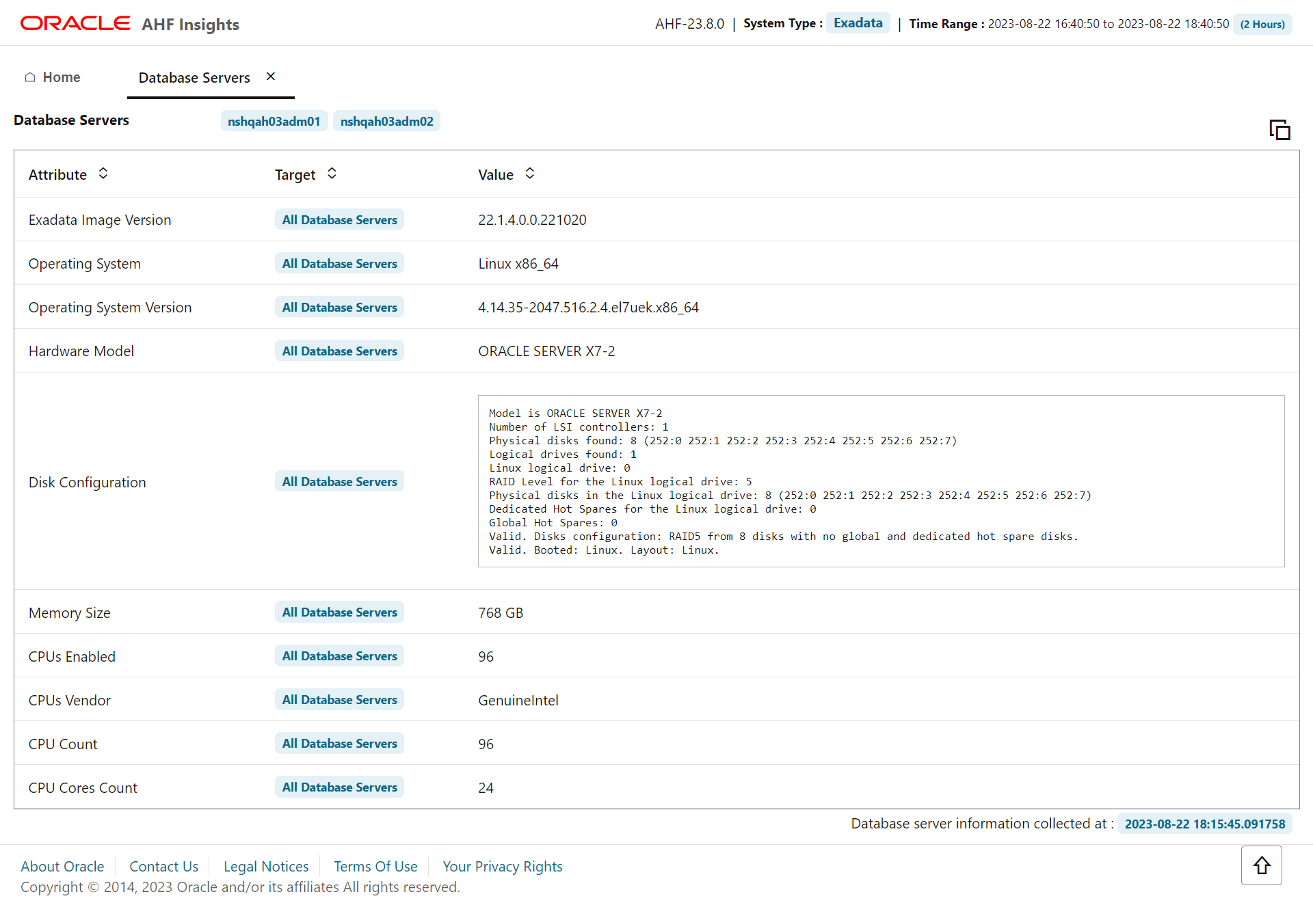Select server nshqah03adm02
The height and width of the screenshot is (905, 1313).
[x=387, y=121]
